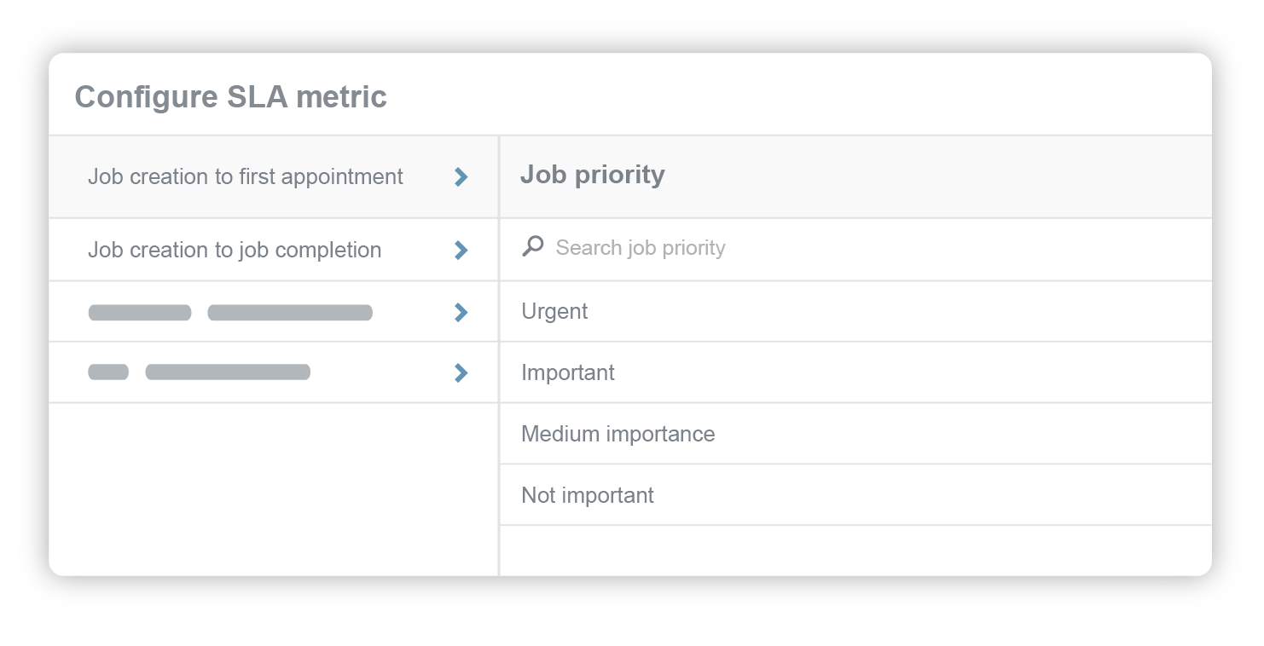Click the Job priority panel header
Image resolution: width=1264 pixels, height=646 pixels.
pos(593,175)
